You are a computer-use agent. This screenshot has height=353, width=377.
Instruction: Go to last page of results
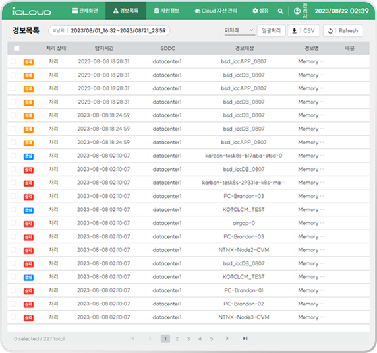[x=245, y=338]
